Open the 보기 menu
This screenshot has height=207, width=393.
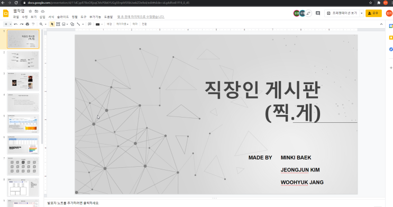(33, 17)
